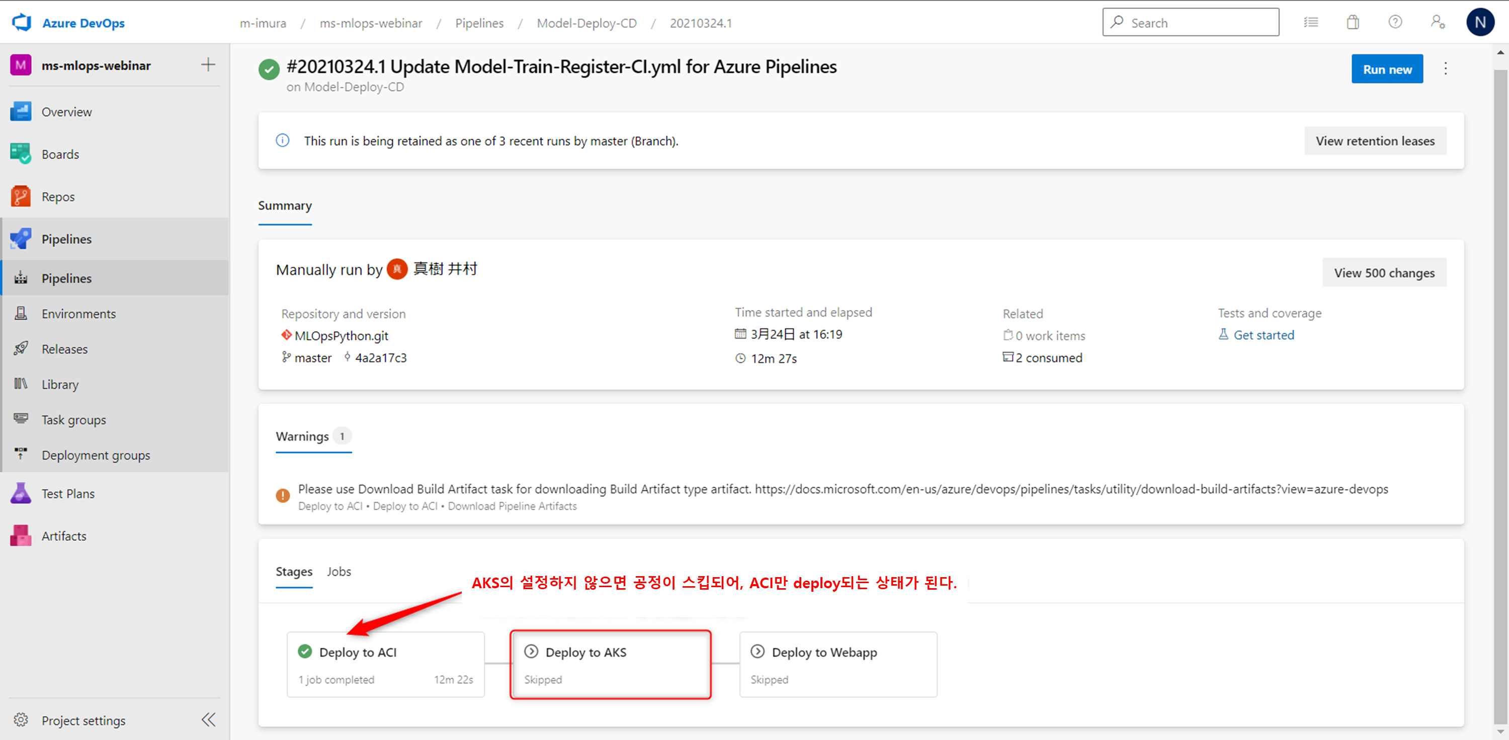The width and height of the screenshot is (1509, 740).
Task: Open Boards from the sidebar
Action: [x=60, y=154]
